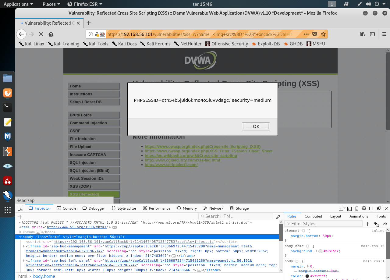
Task: Switch to the Layout tab
Action: coord(335,216)
